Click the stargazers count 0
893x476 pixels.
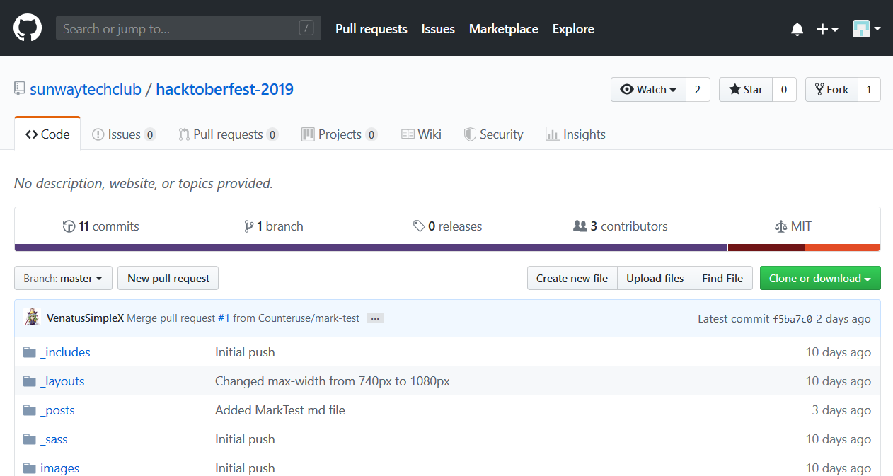tap(784, 90)
